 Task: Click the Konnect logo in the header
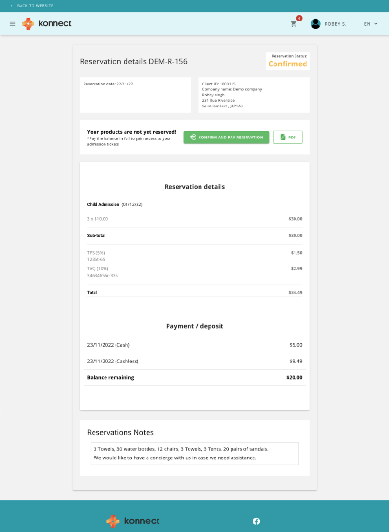pos(47,24)
